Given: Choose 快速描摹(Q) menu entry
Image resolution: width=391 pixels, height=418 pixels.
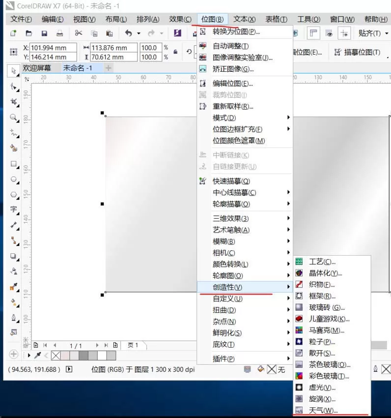Looking at the screenshot, I should 245,181.
